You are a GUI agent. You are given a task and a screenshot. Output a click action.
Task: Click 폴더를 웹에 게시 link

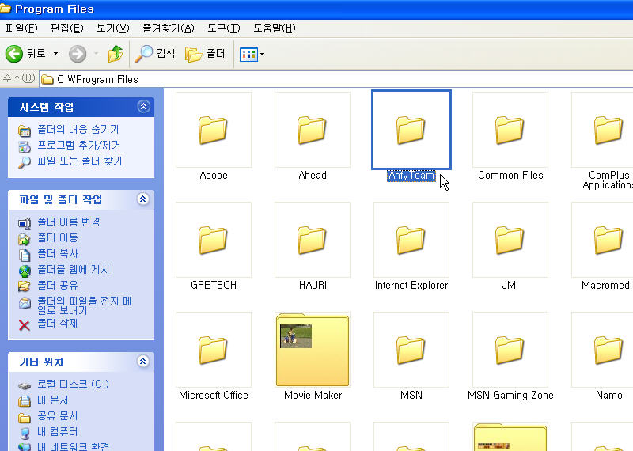pos(74,269)
